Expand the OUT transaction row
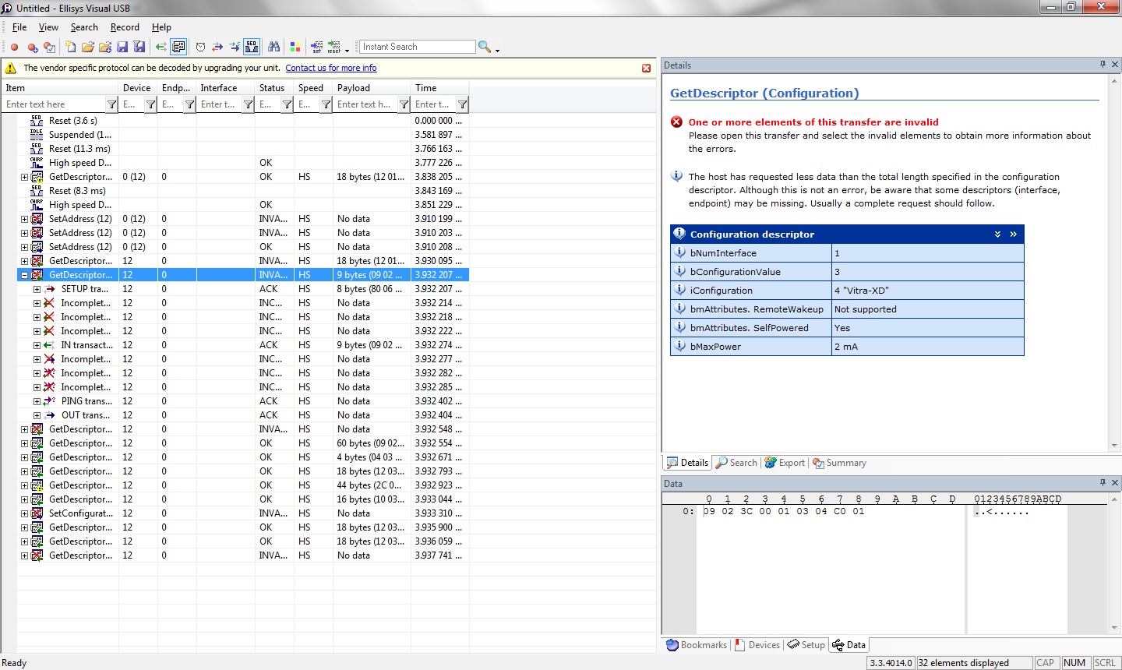Viewport: 1122px width, 670px height. 37,415
